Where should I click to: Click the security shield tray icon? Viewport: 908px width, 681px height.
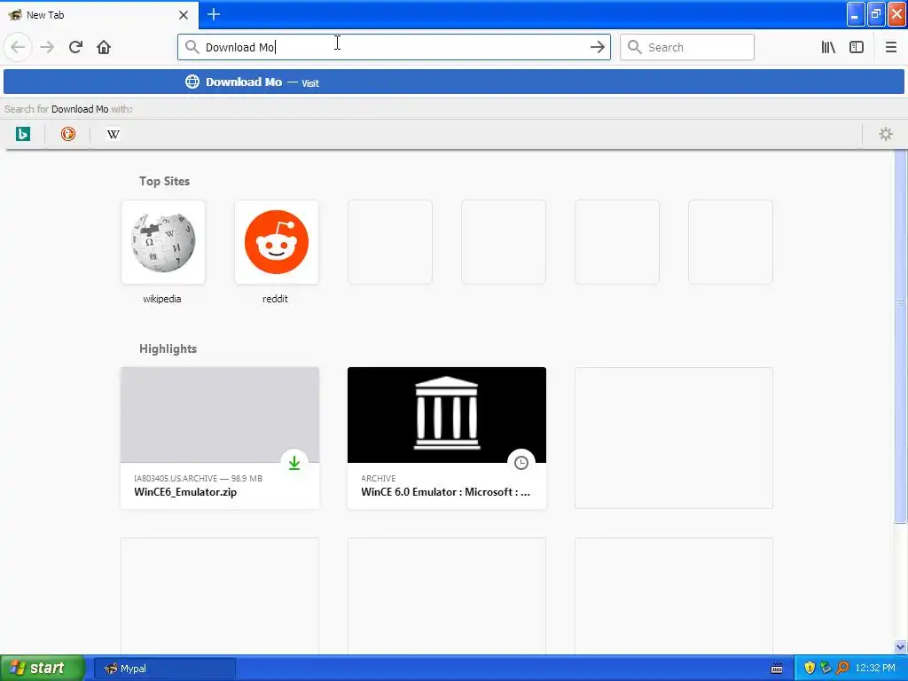[x=810, y=669]
